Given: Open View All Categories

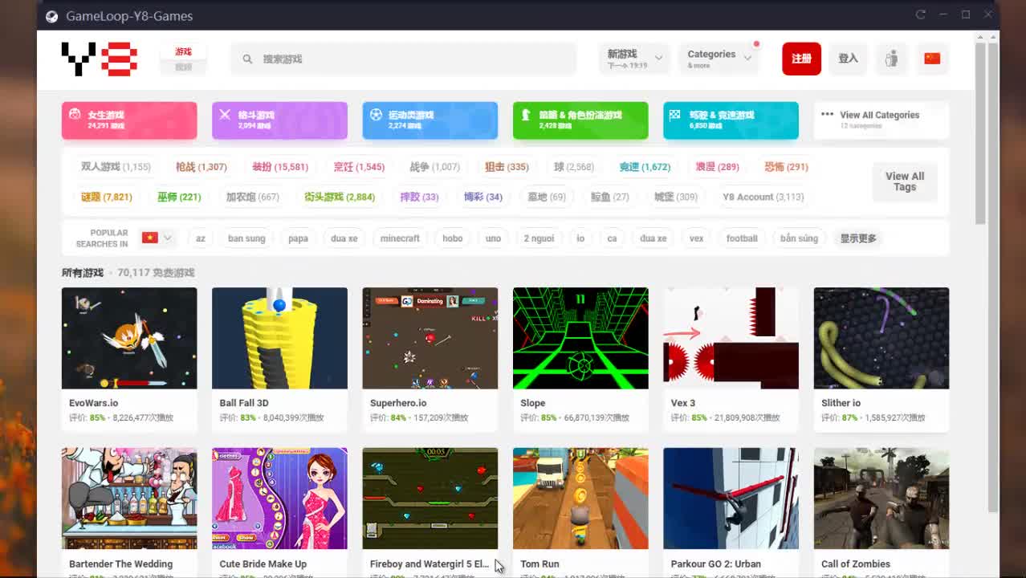Looking at the screenshot, I should [x=881, y=120].
